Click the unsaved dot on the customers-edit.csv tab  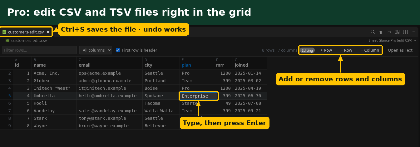[x=48, y=32]
